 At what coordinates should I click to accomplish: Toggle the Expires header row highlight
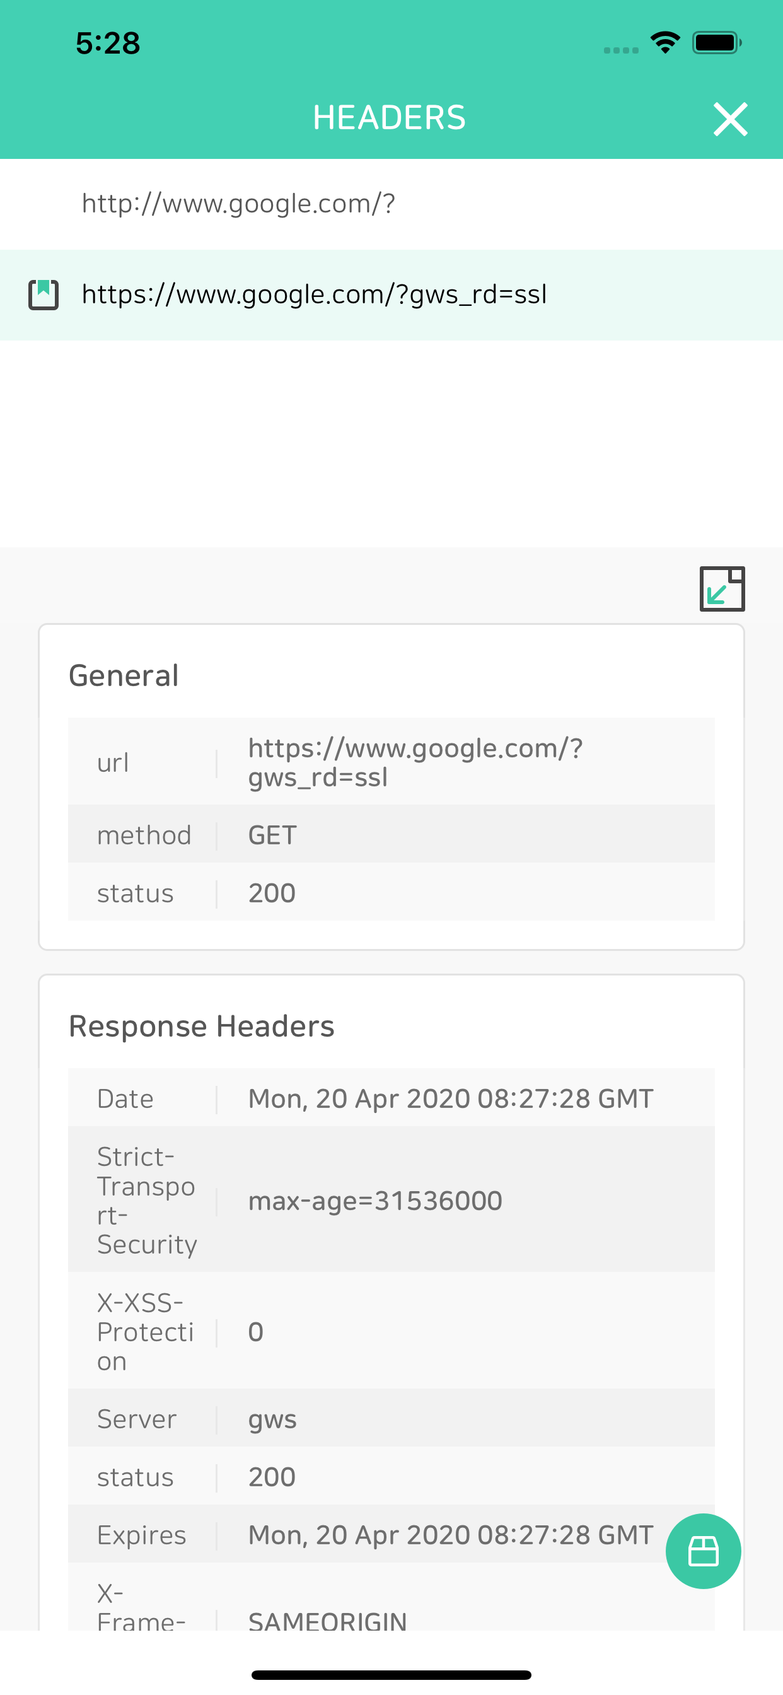click(391, 1534)
